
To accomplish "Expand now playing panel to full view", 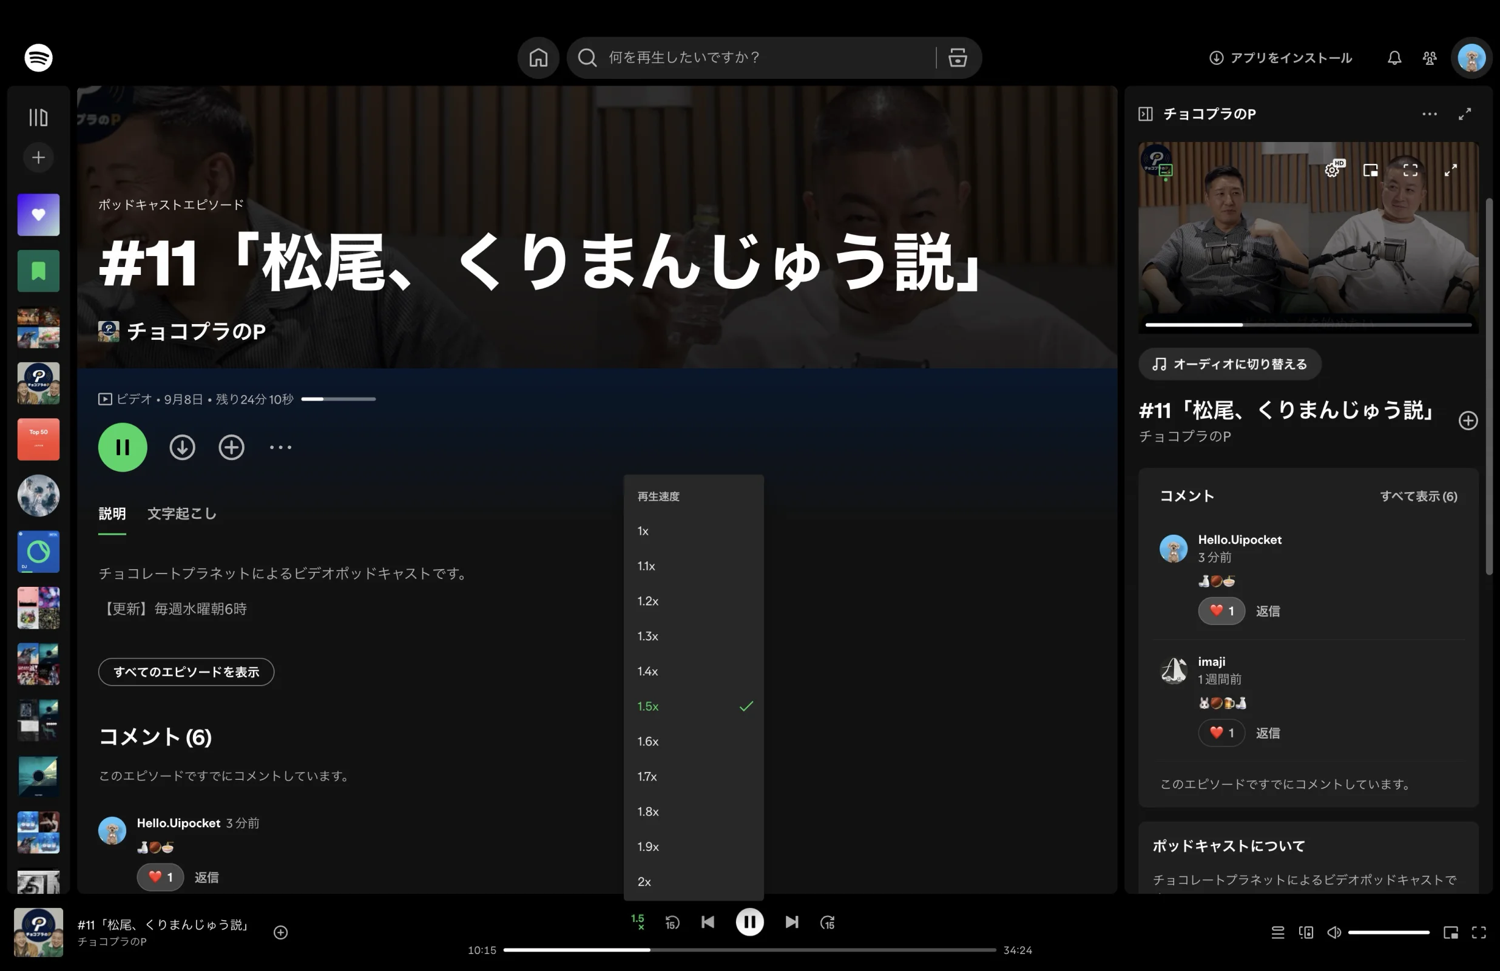I will (x=1465, y=113).
